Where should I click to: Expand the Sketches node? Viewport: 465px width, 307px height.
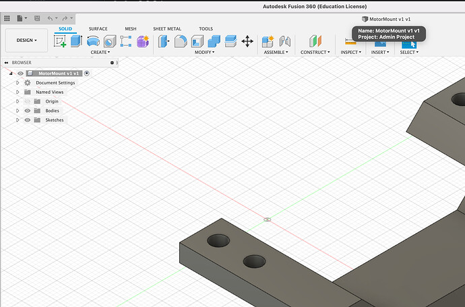pyautogui.click(x=18, y=120)
